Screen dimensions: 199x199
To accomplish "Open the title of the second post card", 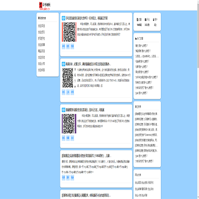I will pyautogui.click(x=88, y=64).
